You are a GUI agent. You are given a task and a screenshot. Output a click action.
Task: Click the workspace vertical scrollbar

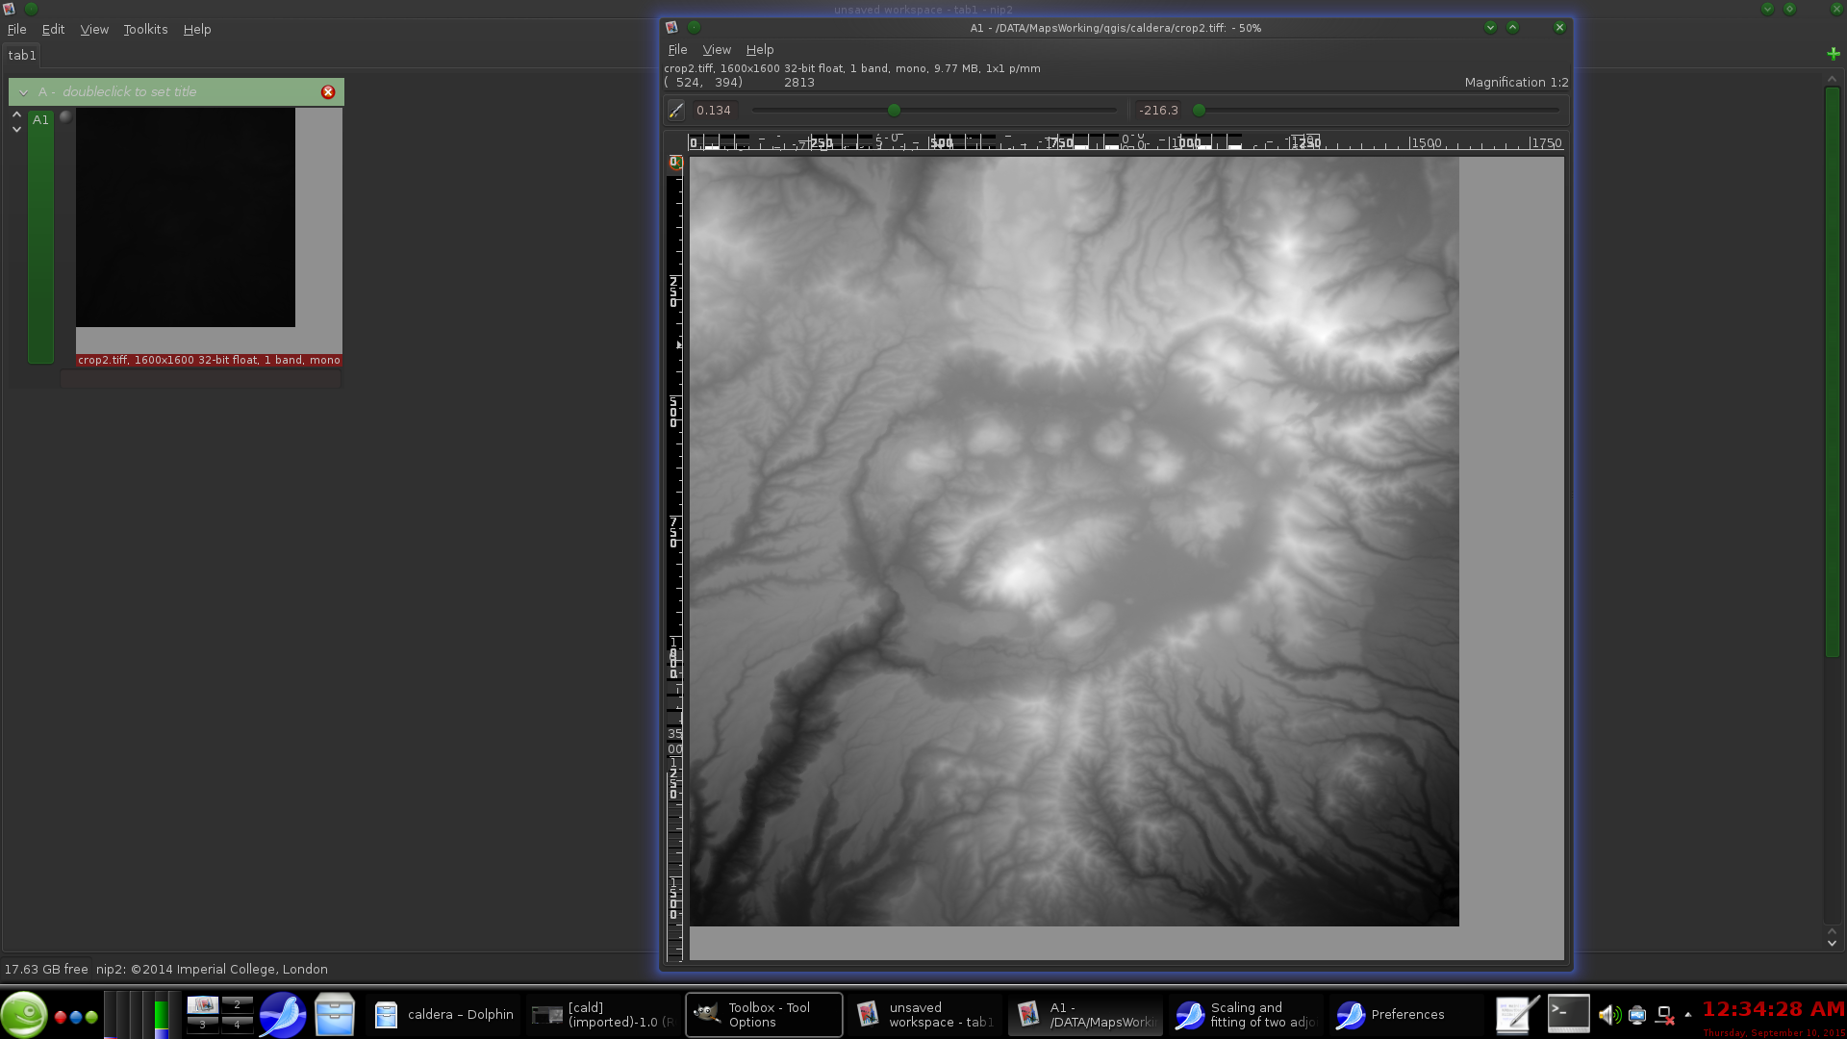pos(1833,371)
